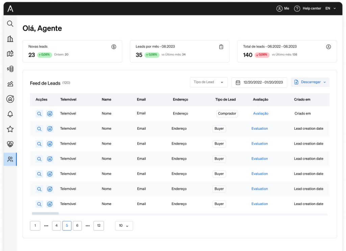Open the buildings section in sidebar
This screenshot has width=346, height=251.
(10, 39)
